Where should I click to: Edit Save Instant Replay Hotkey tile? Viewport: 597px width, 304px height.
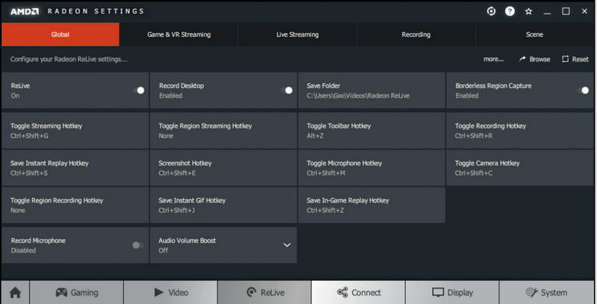tap(75, 168)
